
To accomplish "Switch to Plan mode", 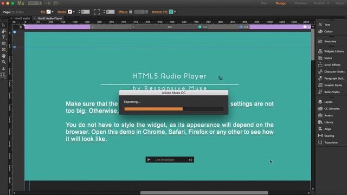I will tap(264, 3).
